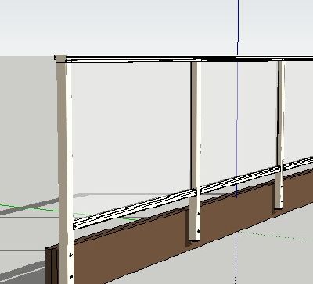Select the middle white fence post
Image resolution: width=313 pixels, height=284 pixels.
tap(196, 151)
